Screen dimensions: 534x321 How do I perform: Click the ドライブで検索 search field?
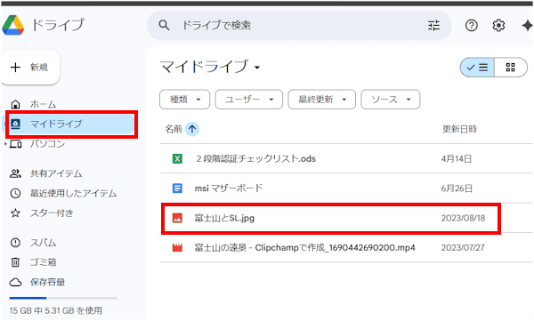300,25
